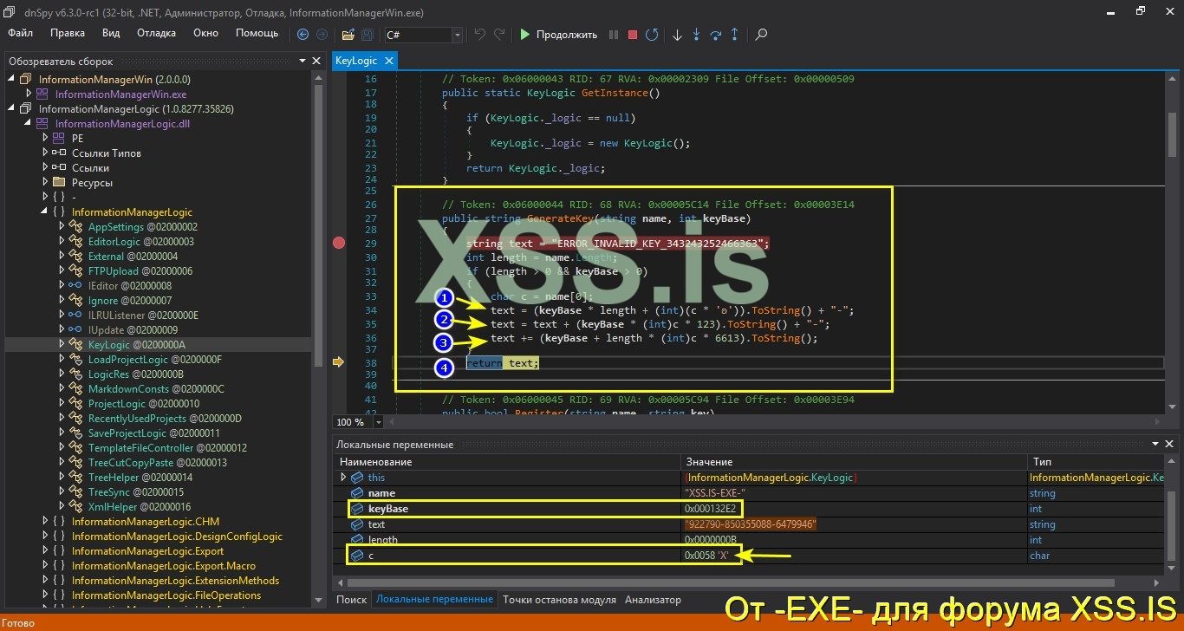This screenshot has width=1184, height=631.
Task: Select the Локальные переменные tab
Action: pyautogui.click(x=434, y=600)
